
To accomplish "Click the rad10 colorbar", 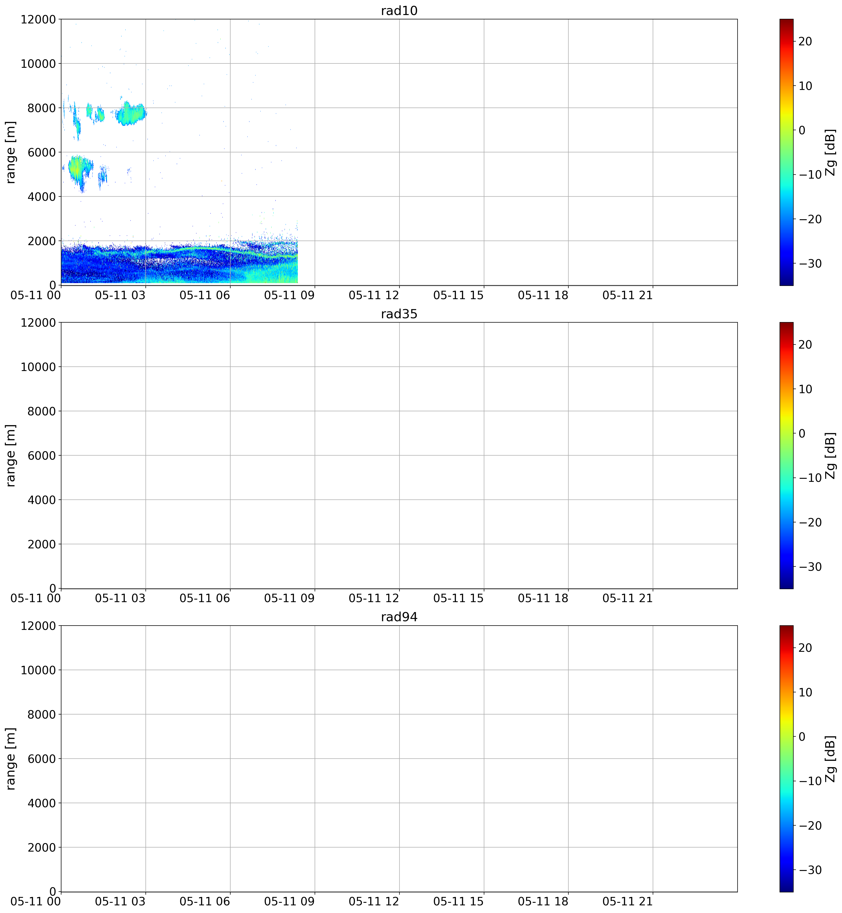I will 786,152.
